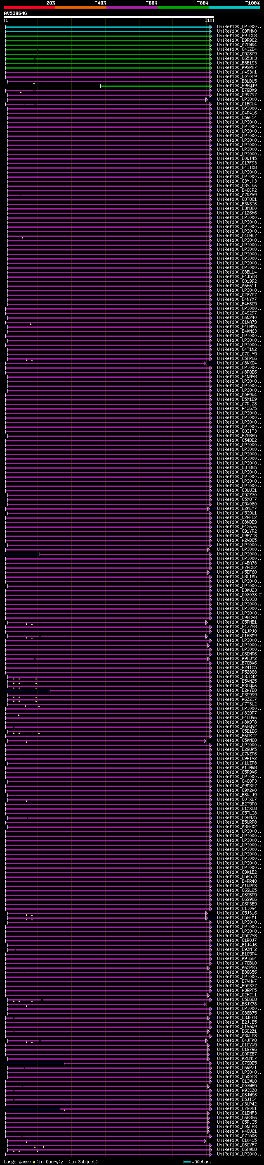Click label UniRef100_C5PHB1
This screenshot has height=1165, width=264.
point(237,622)
